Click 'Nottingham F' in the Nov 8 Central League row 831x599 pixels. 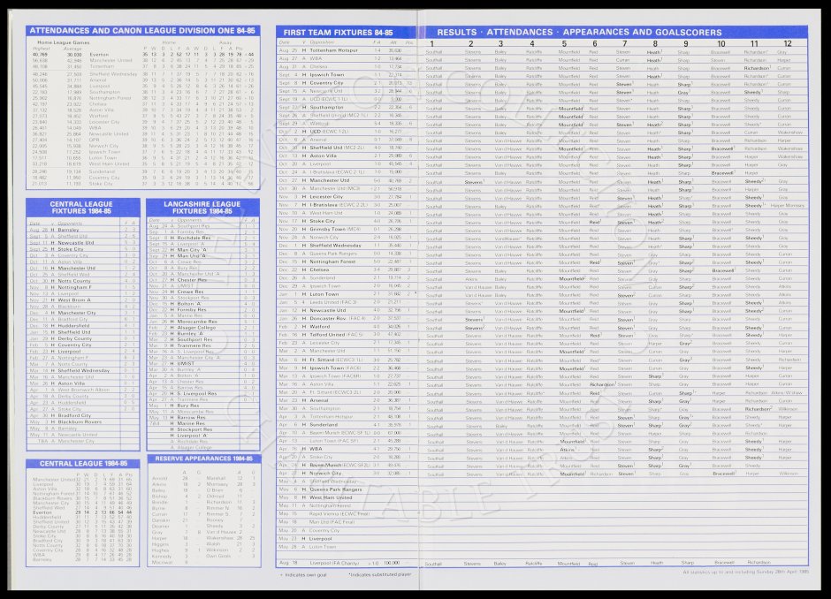tap(75, 287)
